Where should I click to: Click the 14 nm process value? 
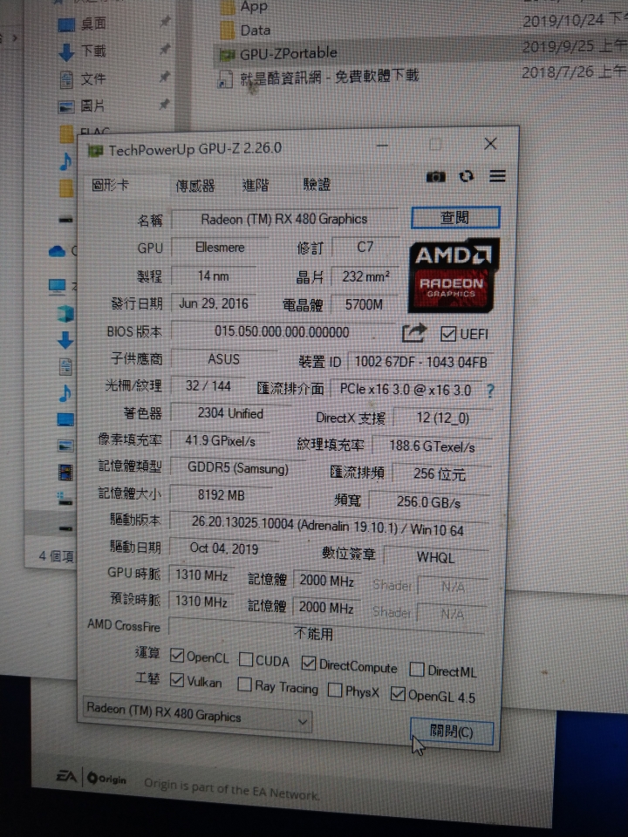[213, 276]
